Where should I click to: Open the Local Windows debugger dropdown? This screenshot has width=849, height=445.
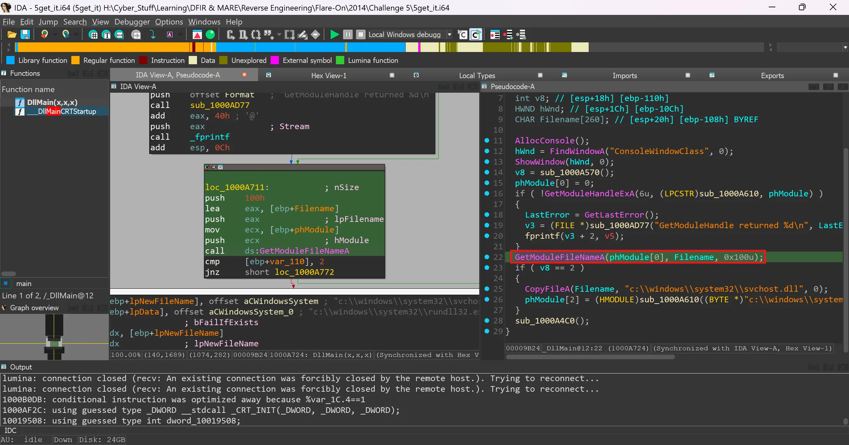(449, 34)
